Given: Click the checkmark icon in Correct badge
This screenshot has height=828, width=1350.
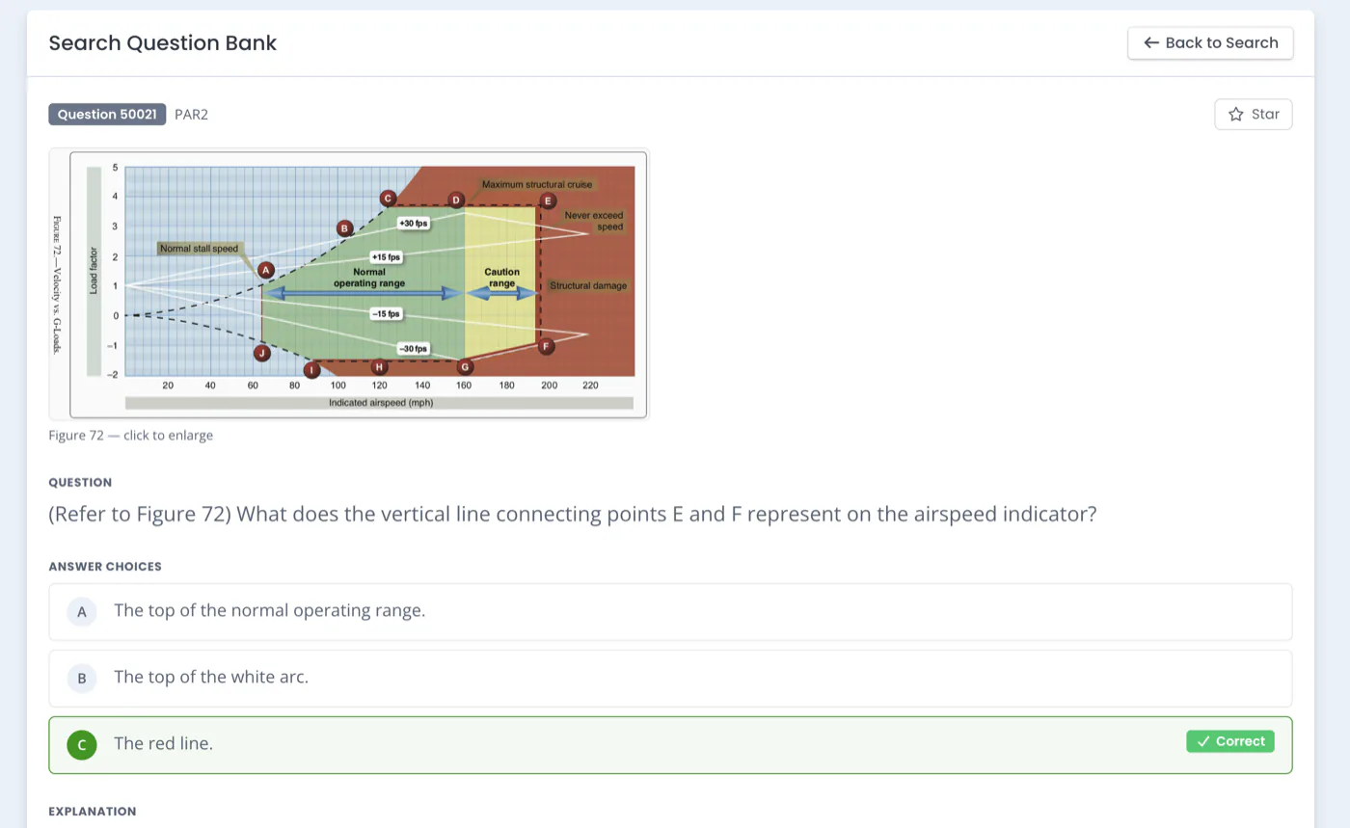Looking at the screenshot, I should tap(1202, 741).
